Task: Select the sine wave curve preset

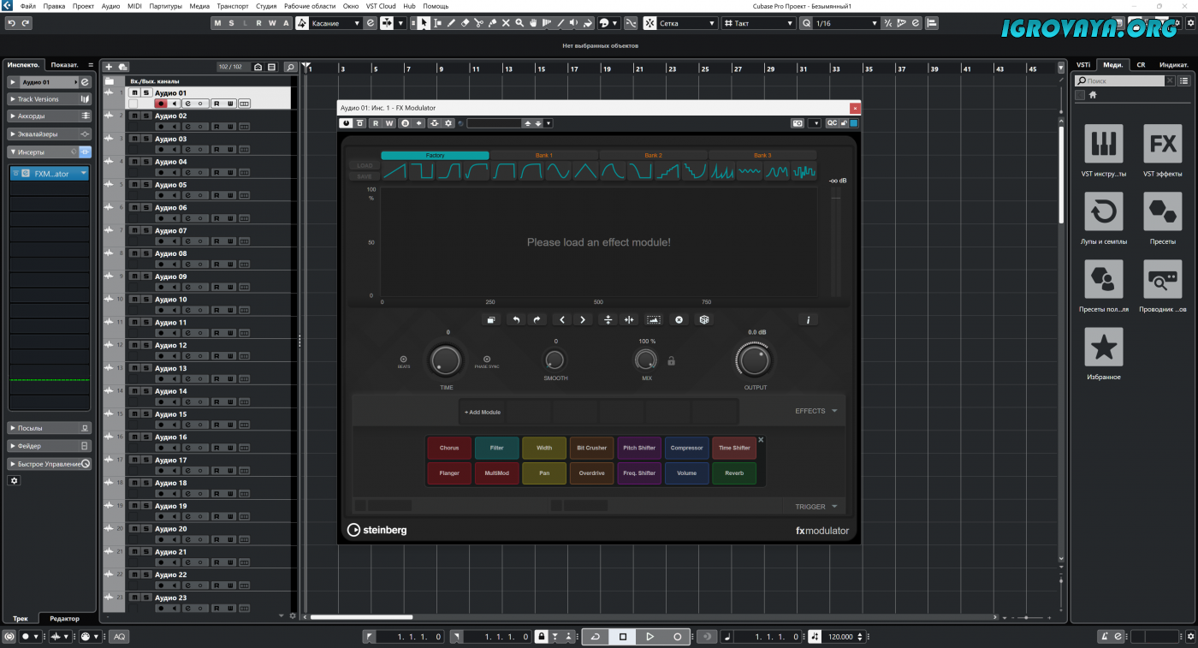Action: pyautogui.click(x=559, y=172)
